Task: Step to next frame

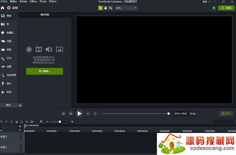Action: point(71,114)
